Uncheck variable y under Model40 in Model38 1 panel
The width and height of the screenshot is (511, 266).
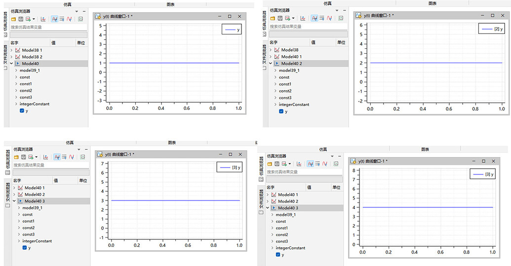click(22, 110)
